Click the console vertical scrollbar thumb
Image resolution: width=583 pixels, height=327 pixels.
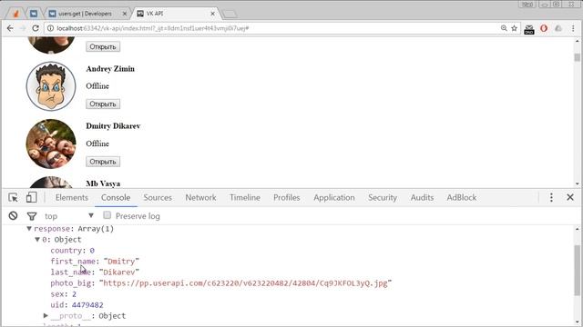[x=577, y=270]
